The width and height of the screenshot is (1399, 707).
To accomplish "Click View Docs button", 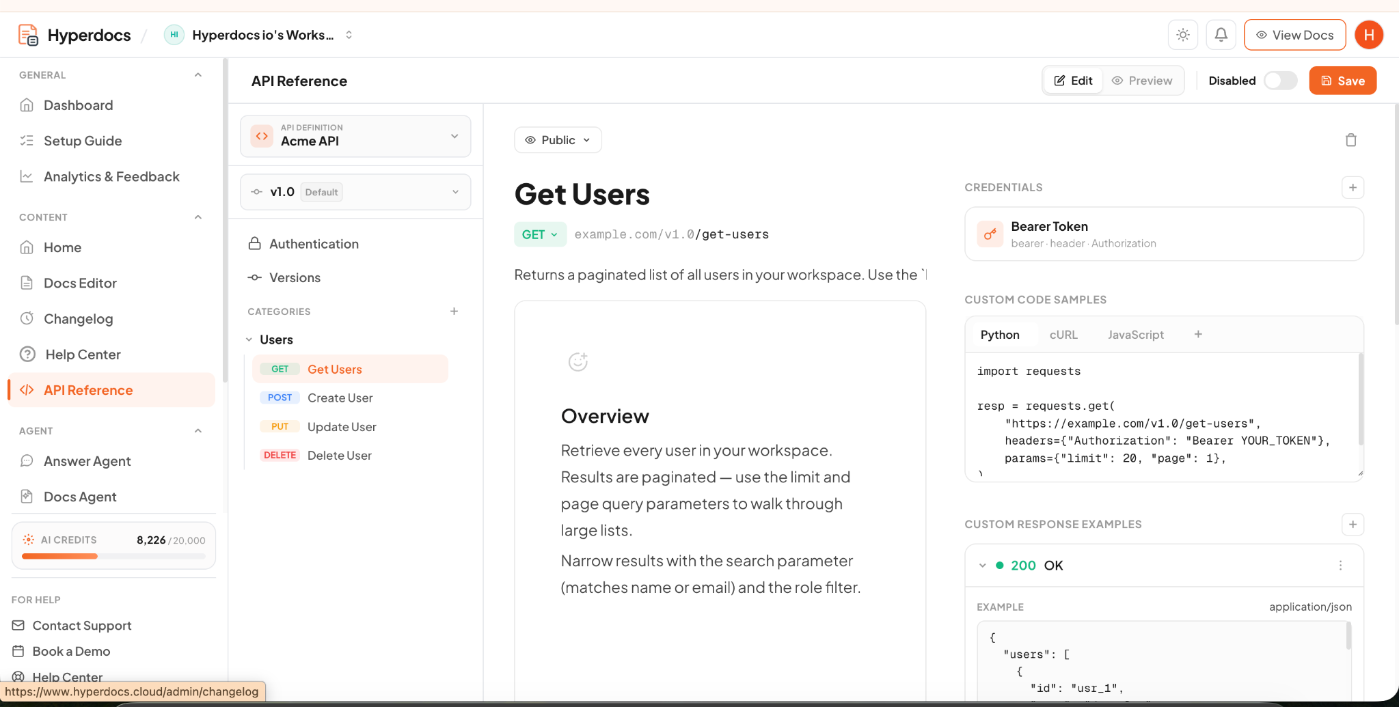I will click(x=1294, y=35).
